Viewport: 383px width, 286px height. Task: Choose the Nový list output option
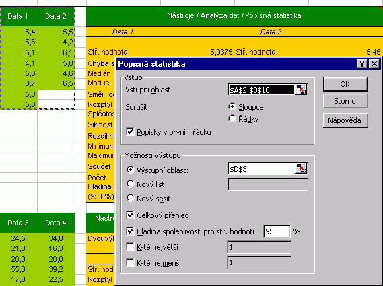pyautogui.click(x=131, y=184)
